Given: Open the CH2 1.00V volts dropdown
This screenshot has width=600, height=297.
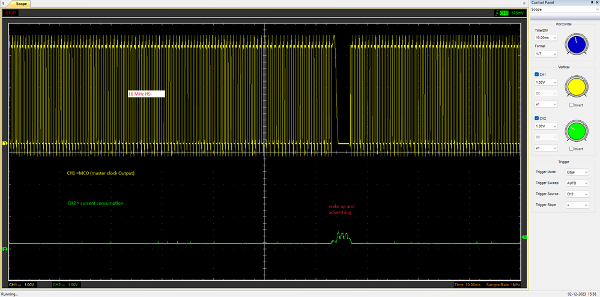Looking at the screenshot, I should (546, 126).
